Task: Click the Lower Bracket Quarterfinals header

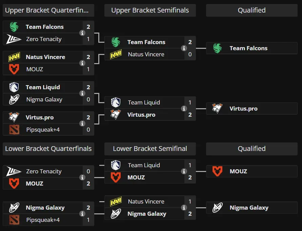Action: tap(48, 149)
